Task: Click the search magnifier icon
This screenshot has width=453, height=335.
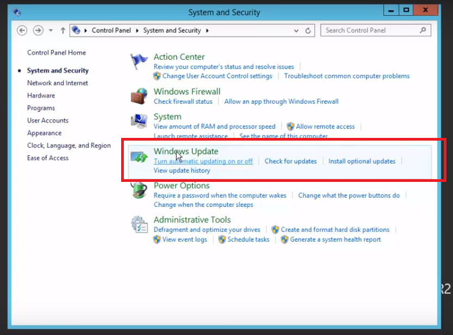Action: [423, 30]
